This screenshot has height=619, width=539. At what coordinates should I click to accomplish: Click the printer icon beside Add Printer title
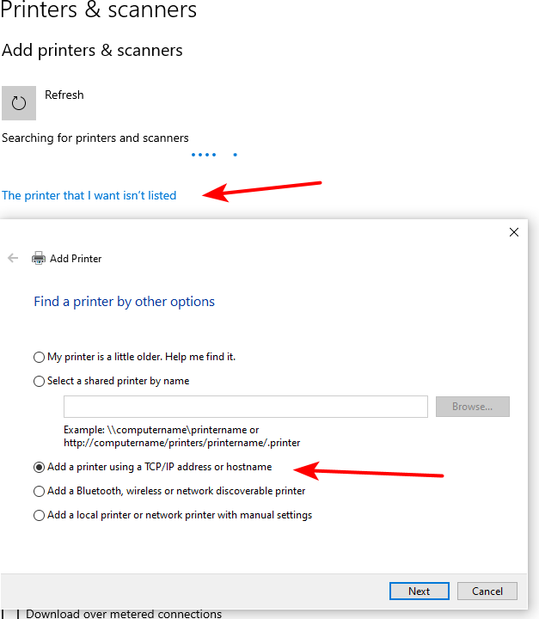39,258
